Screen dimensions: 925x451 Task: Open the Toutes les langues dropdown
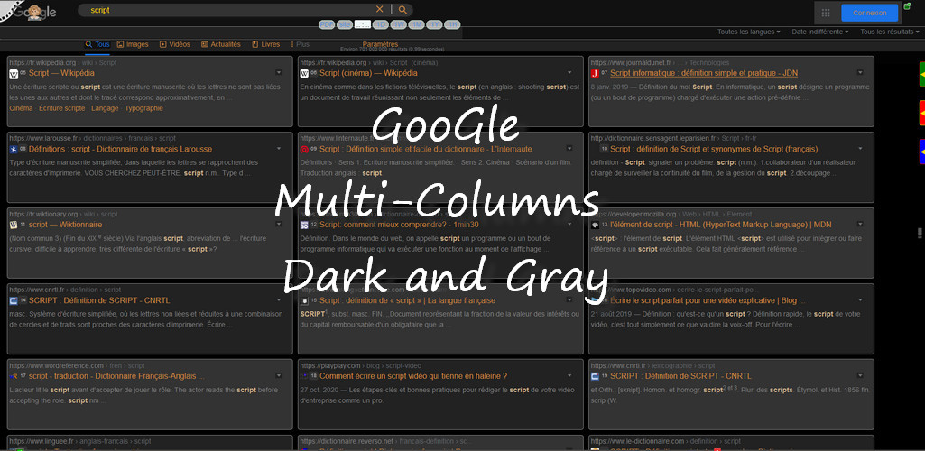tap(749, 32)
